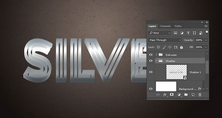This screenshot has width=222, height=118.
Task: Add a layer style fx button
Action: [165, 95]
